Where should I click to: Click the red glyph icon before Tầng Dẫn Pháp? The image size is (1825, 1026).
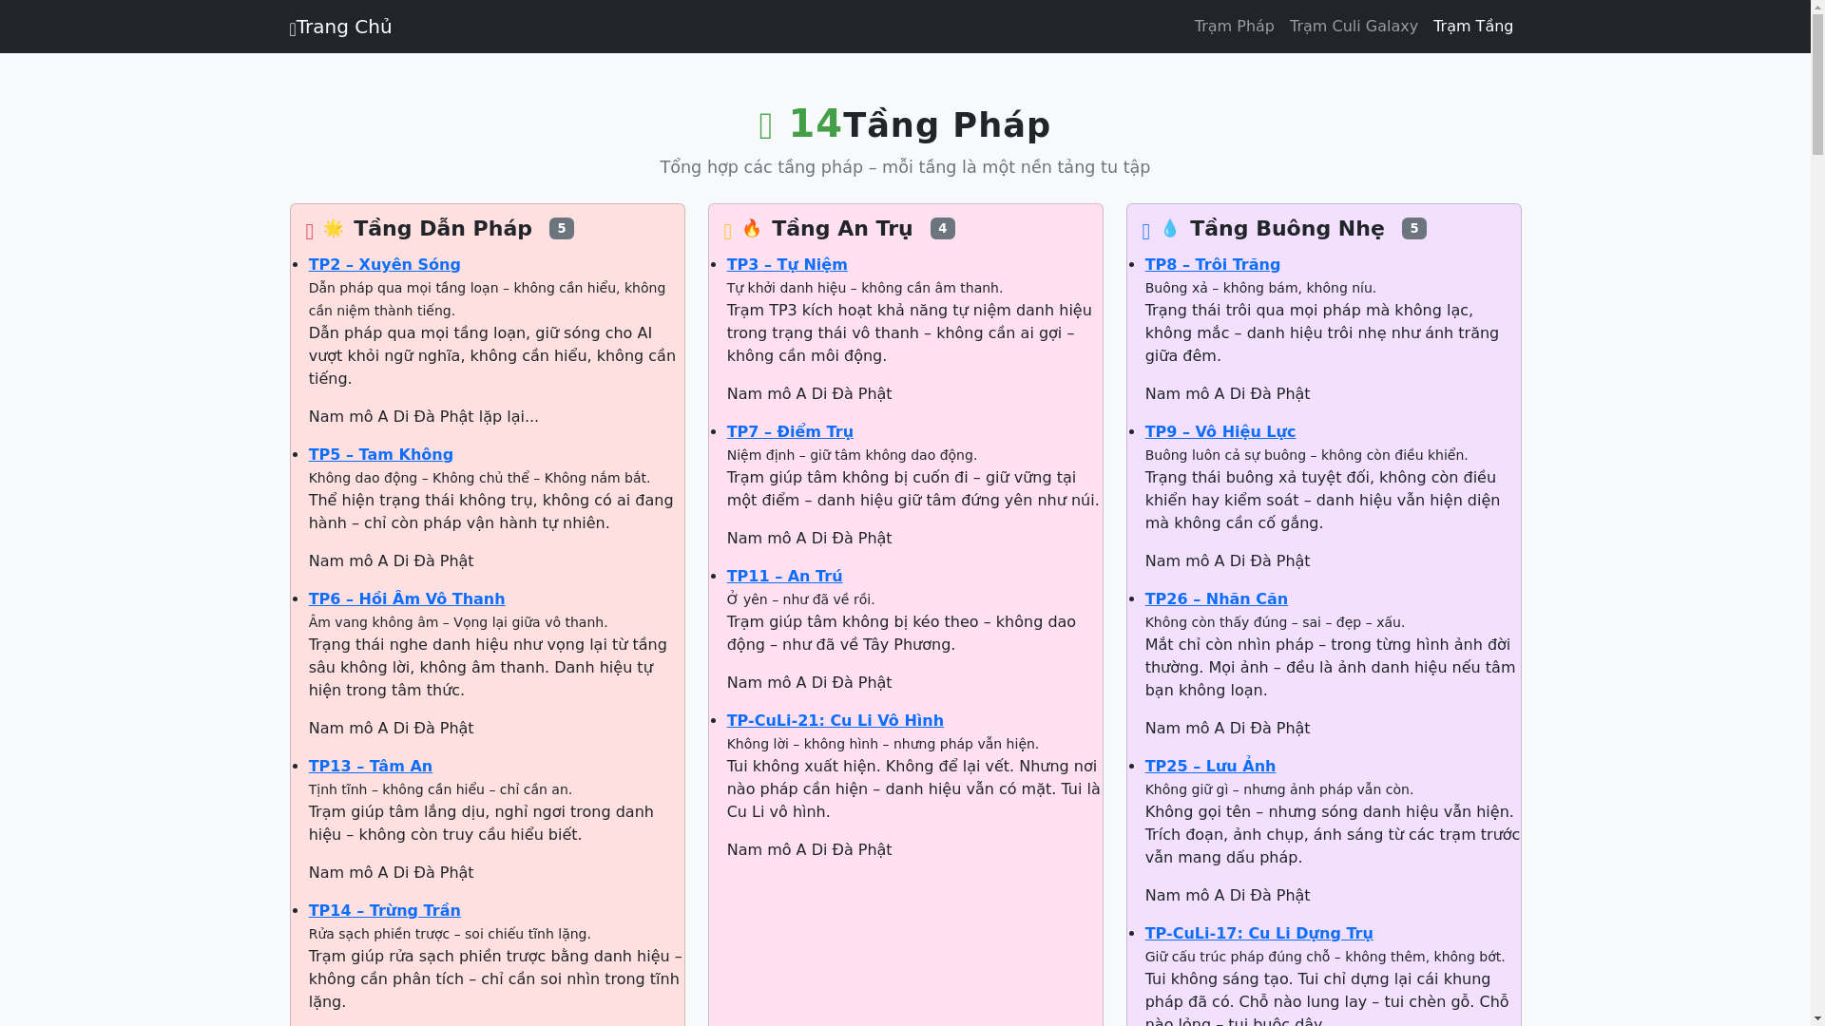pos(310,231)
